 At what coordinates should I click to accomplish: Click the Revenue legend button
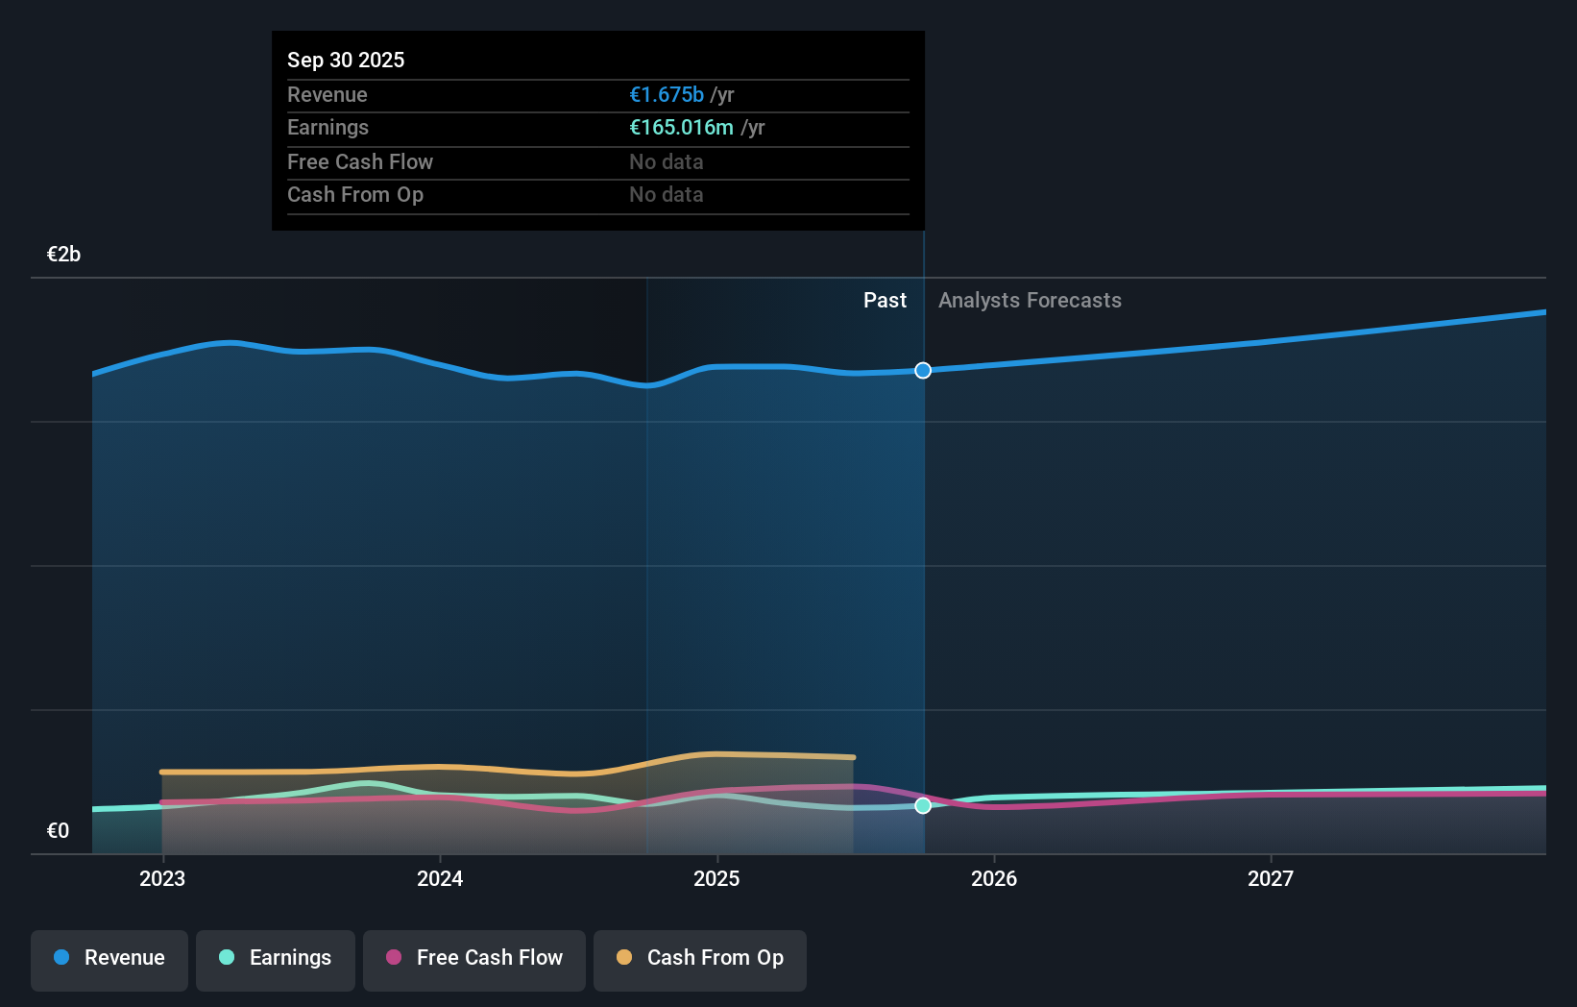[109, 958]
